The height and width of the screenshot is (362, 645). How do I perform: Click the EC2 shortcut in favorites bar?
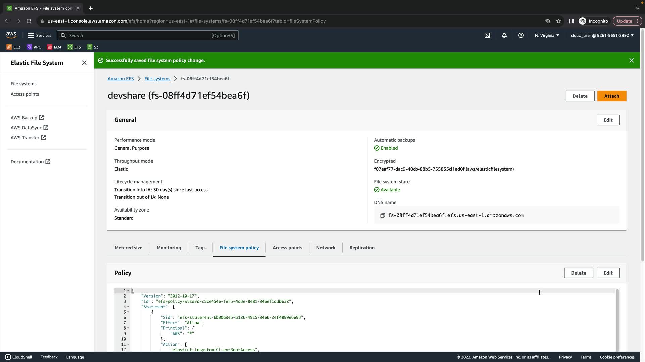pyautogui.click(x=13, y=47)
